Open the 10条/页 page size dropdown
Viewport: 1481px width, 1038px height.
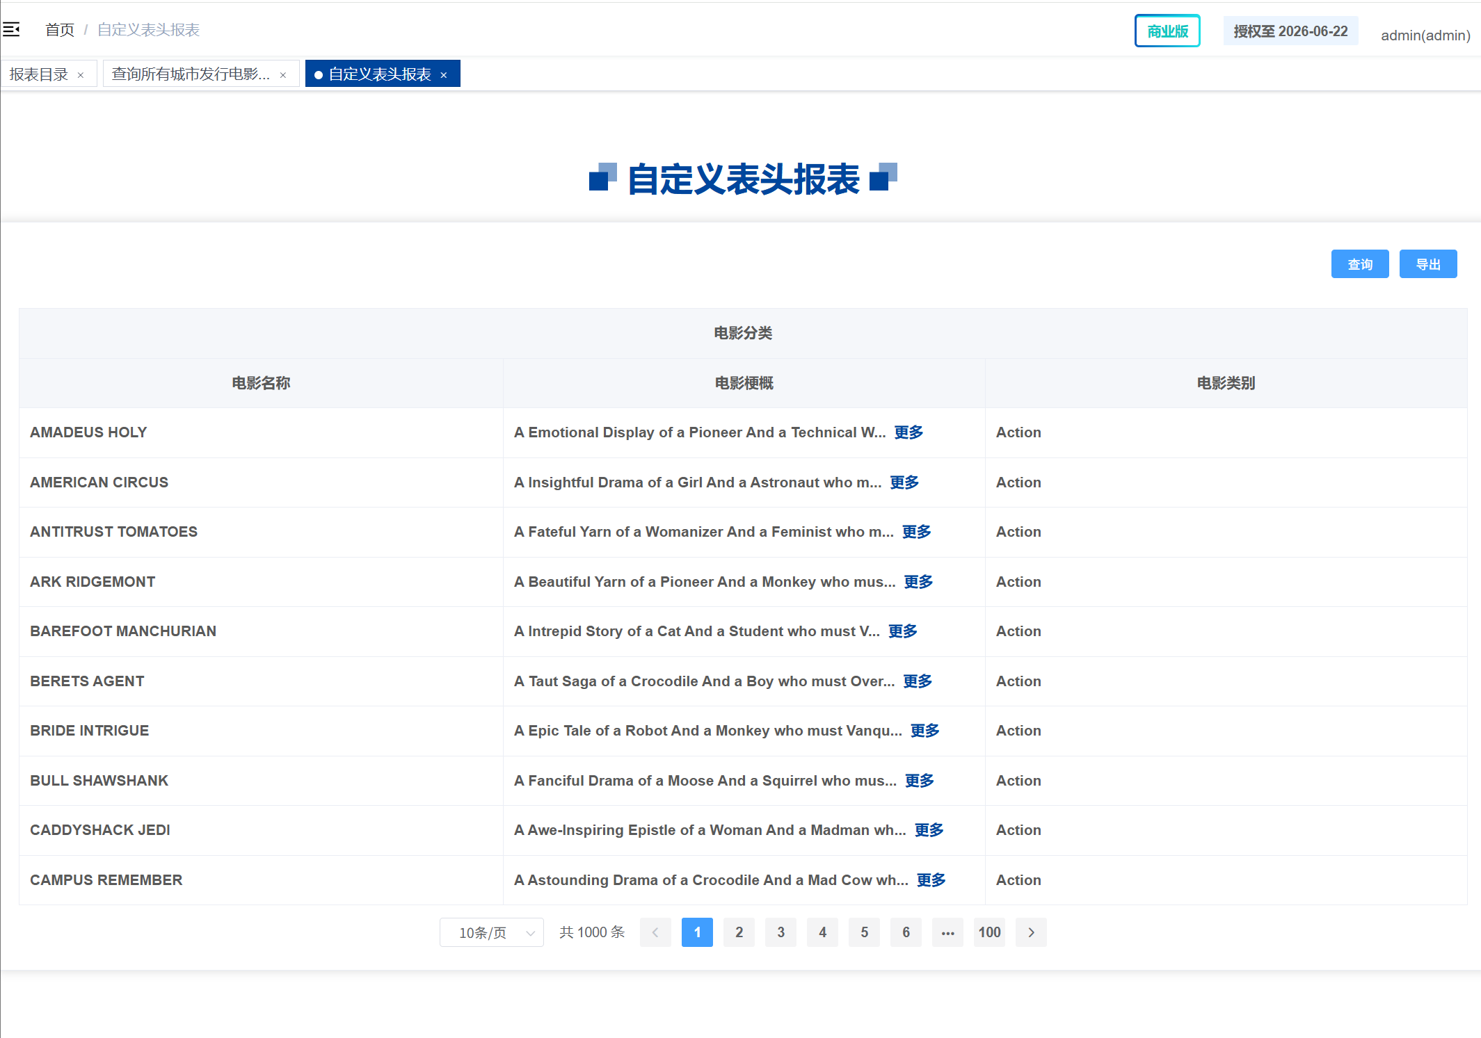pos(492,932)
